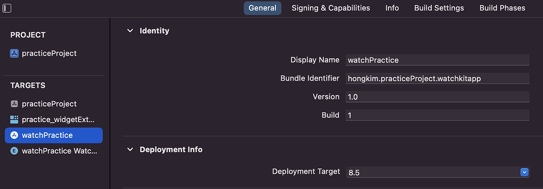Go to the Build Phases tab
The height and width of the screenshot is (189, 543).
pos(502,8)
